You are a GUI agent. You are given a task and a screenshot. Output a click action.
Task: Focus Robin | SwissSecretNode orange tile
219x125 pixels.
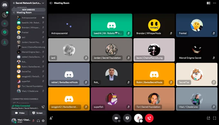(x=154, y=74)
